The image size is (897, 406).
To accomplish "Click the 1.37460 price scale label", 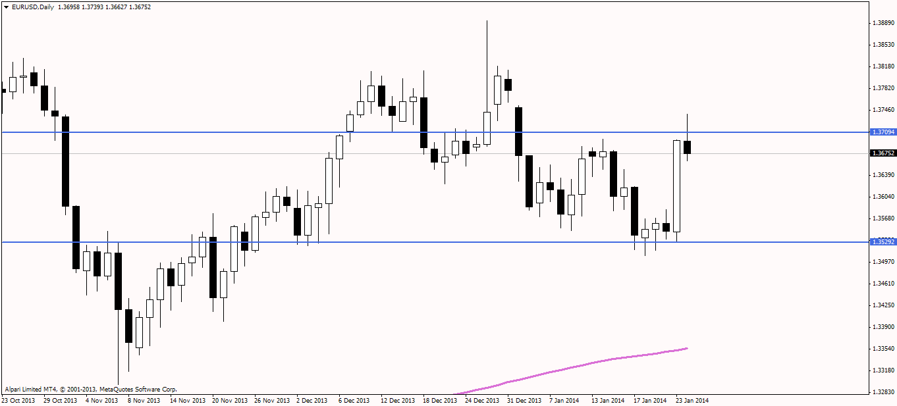I will [883, 110].
